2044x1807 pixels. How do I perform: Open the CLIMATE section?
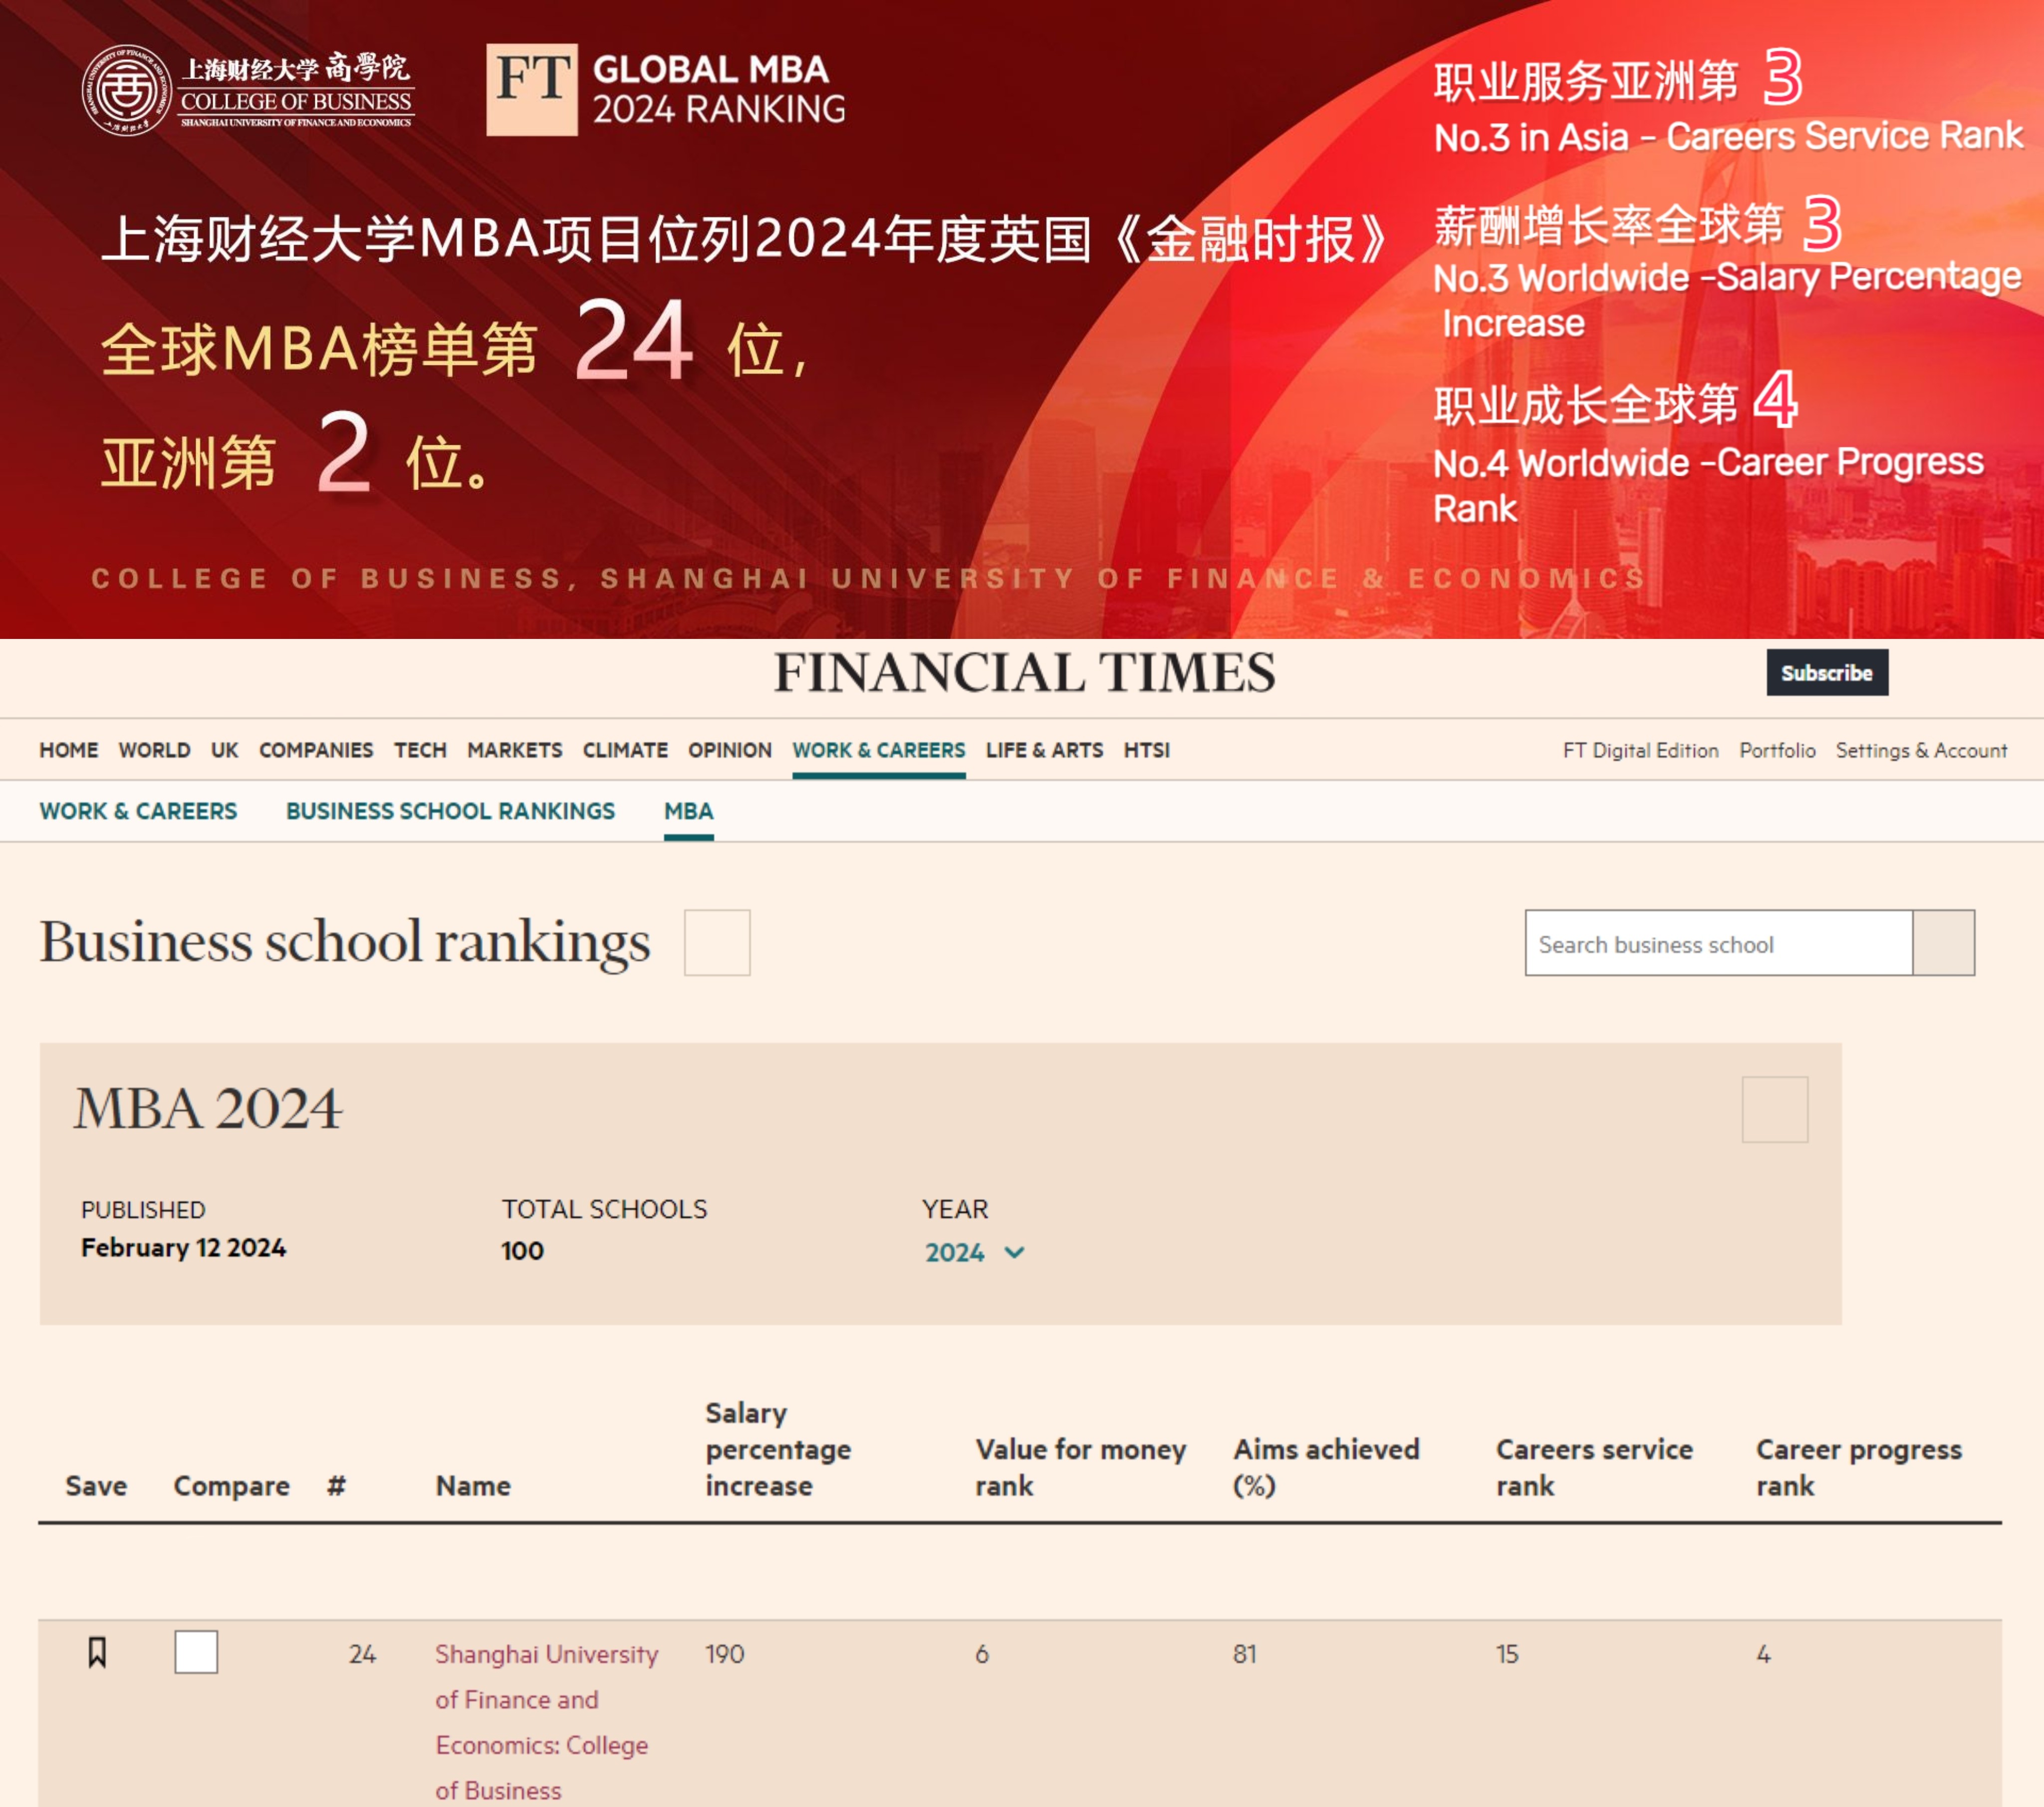click(625, 750)
